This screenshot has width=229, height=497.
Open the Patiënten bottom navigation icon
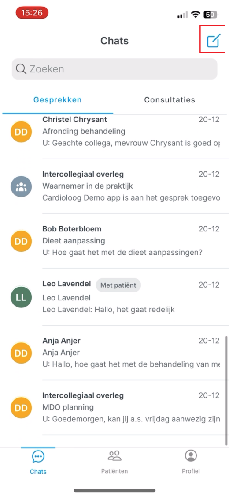(114, 456)
